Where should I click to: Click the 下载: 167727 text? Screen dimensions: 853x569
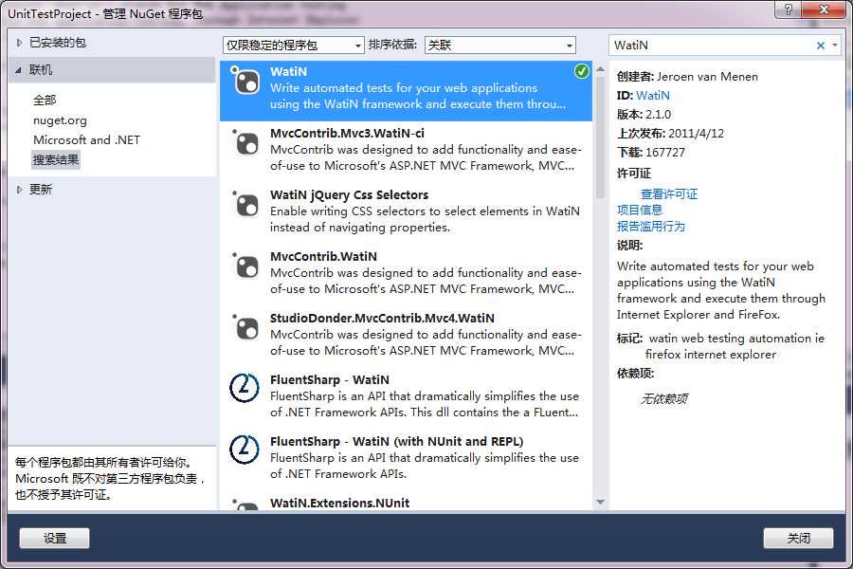pos(650,153)
